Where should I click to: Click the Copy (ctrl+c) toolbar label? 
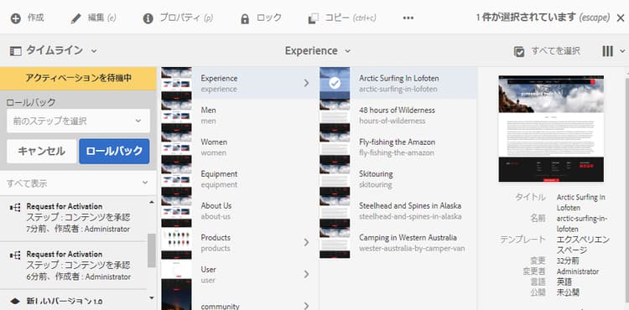(351, 18)
